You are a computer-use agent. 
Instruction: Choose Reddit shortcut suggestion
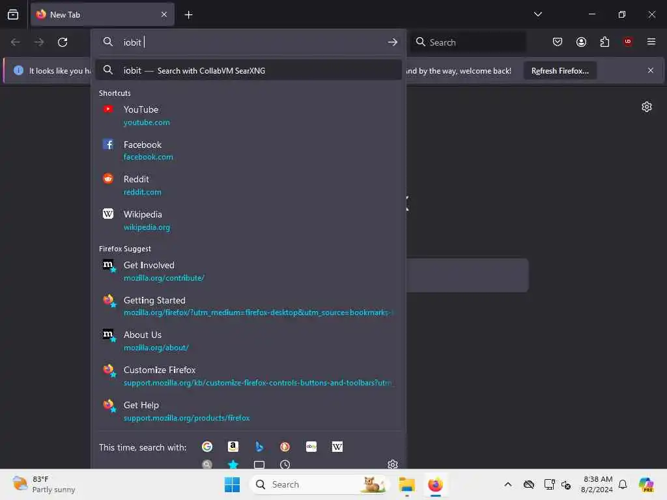point(248,186)
